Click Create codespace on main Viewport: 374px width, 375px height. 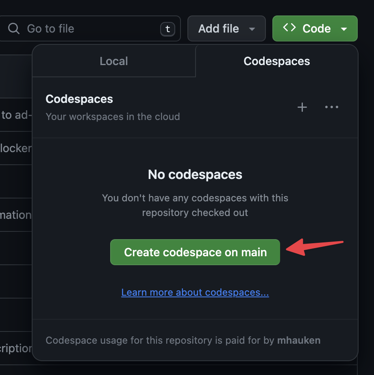pyautogui.click(x=195, y=252)
